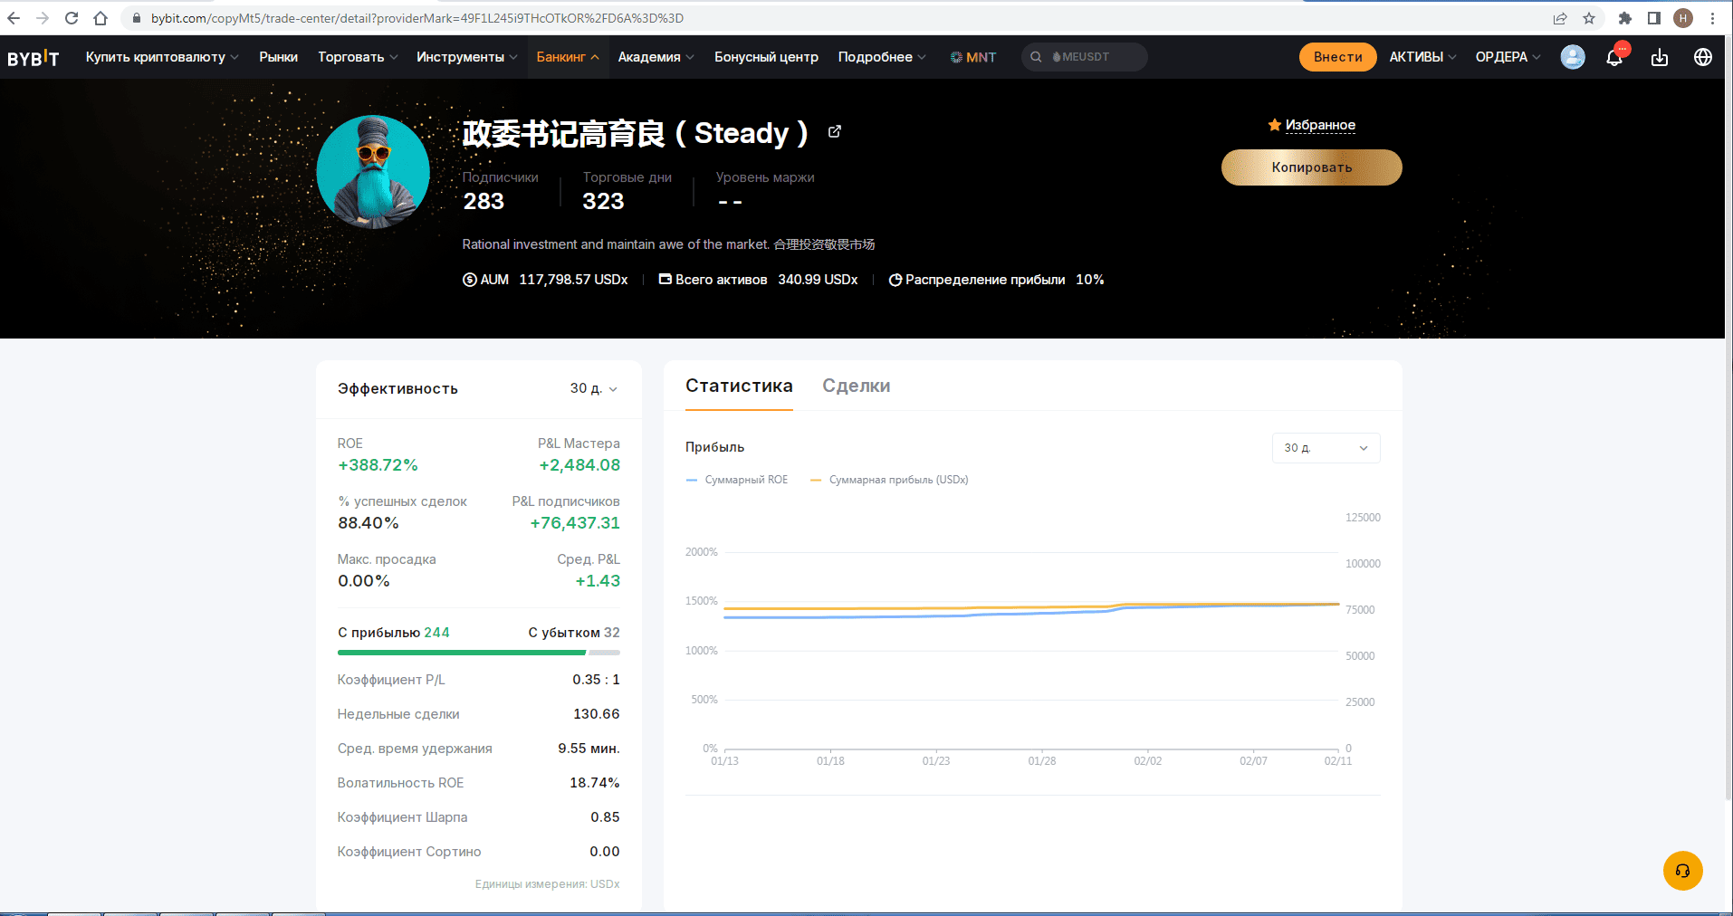Open the notifications bell icon

[1614, 57]
